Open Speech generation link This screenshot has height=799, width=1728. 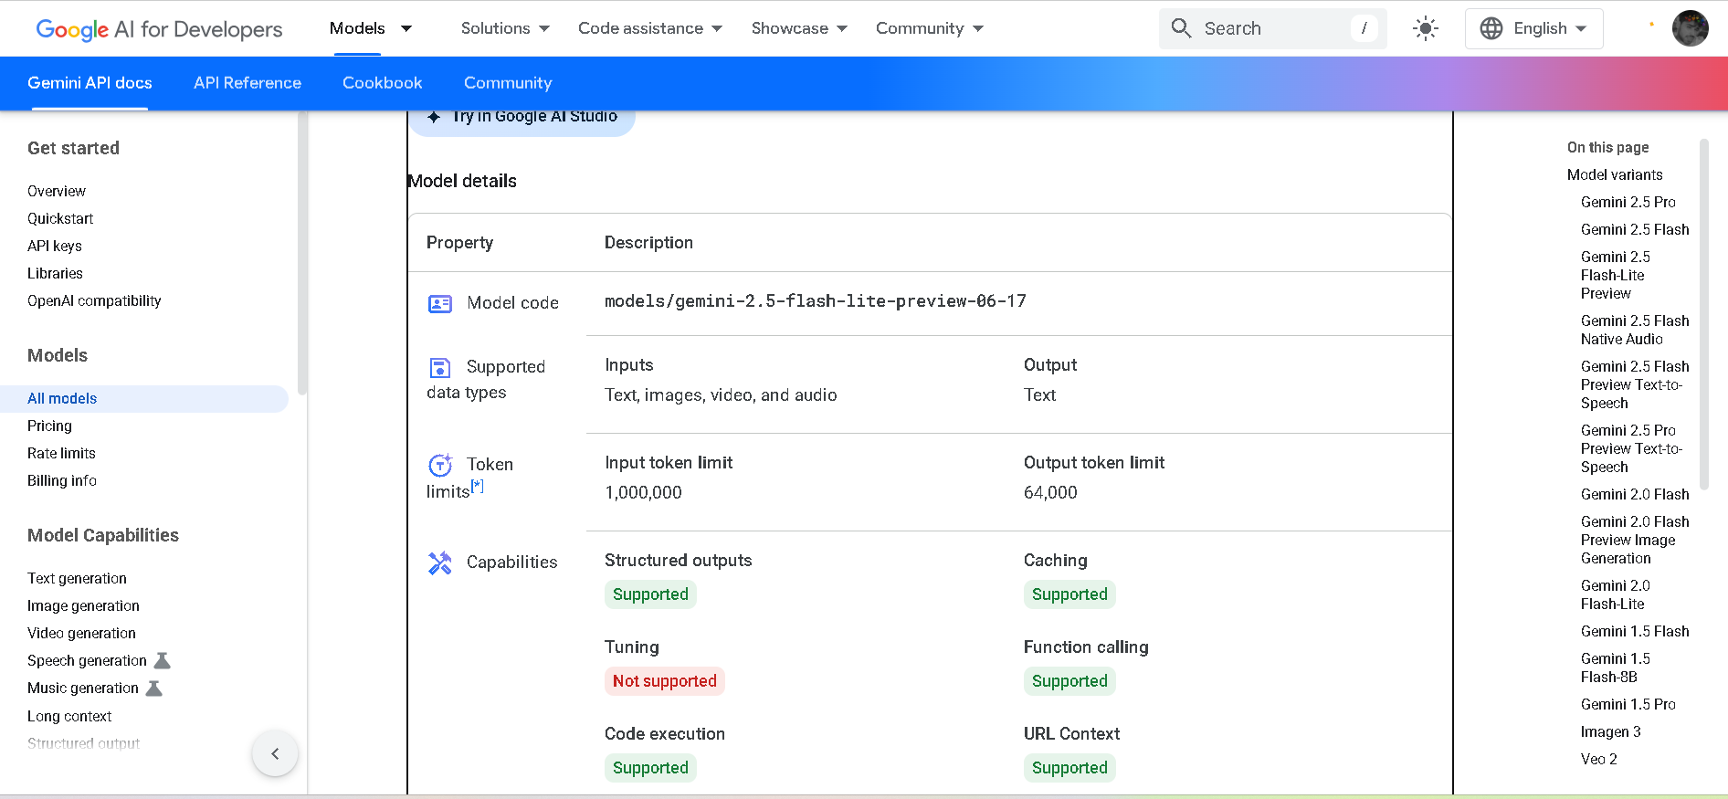click(87, 660)
